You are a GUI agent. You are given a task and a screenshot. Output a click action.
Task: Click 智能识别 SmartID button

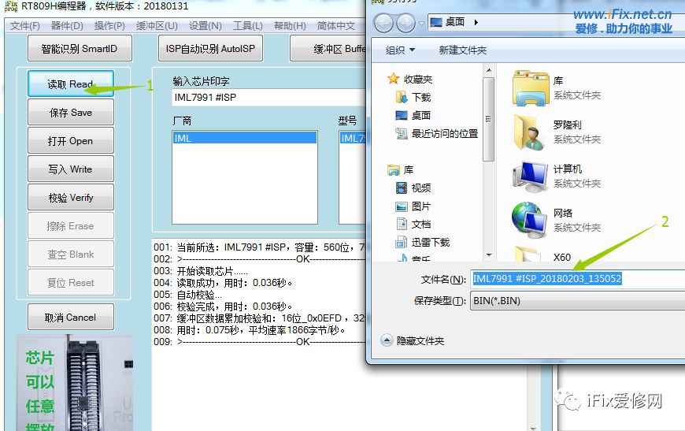pos(80,49)
